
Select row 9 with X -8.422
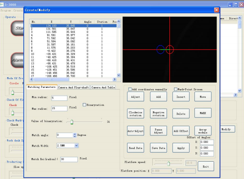(73, 51)
